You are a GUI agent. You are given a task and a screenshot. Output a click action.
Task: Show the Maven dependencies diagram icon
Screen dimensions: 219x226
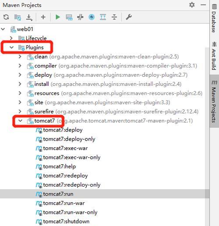click(x=103, y=17)
